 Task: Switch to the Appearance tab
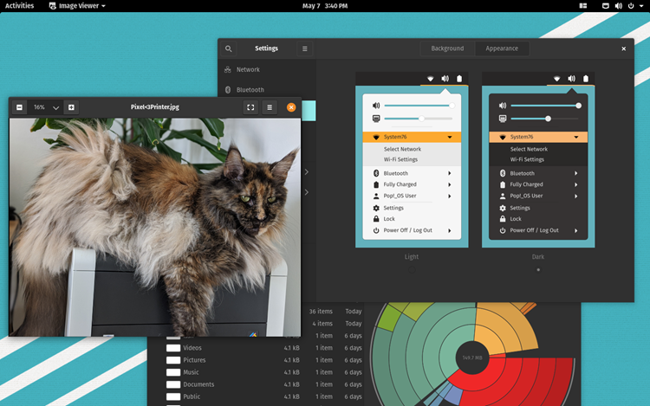point(502,48)
